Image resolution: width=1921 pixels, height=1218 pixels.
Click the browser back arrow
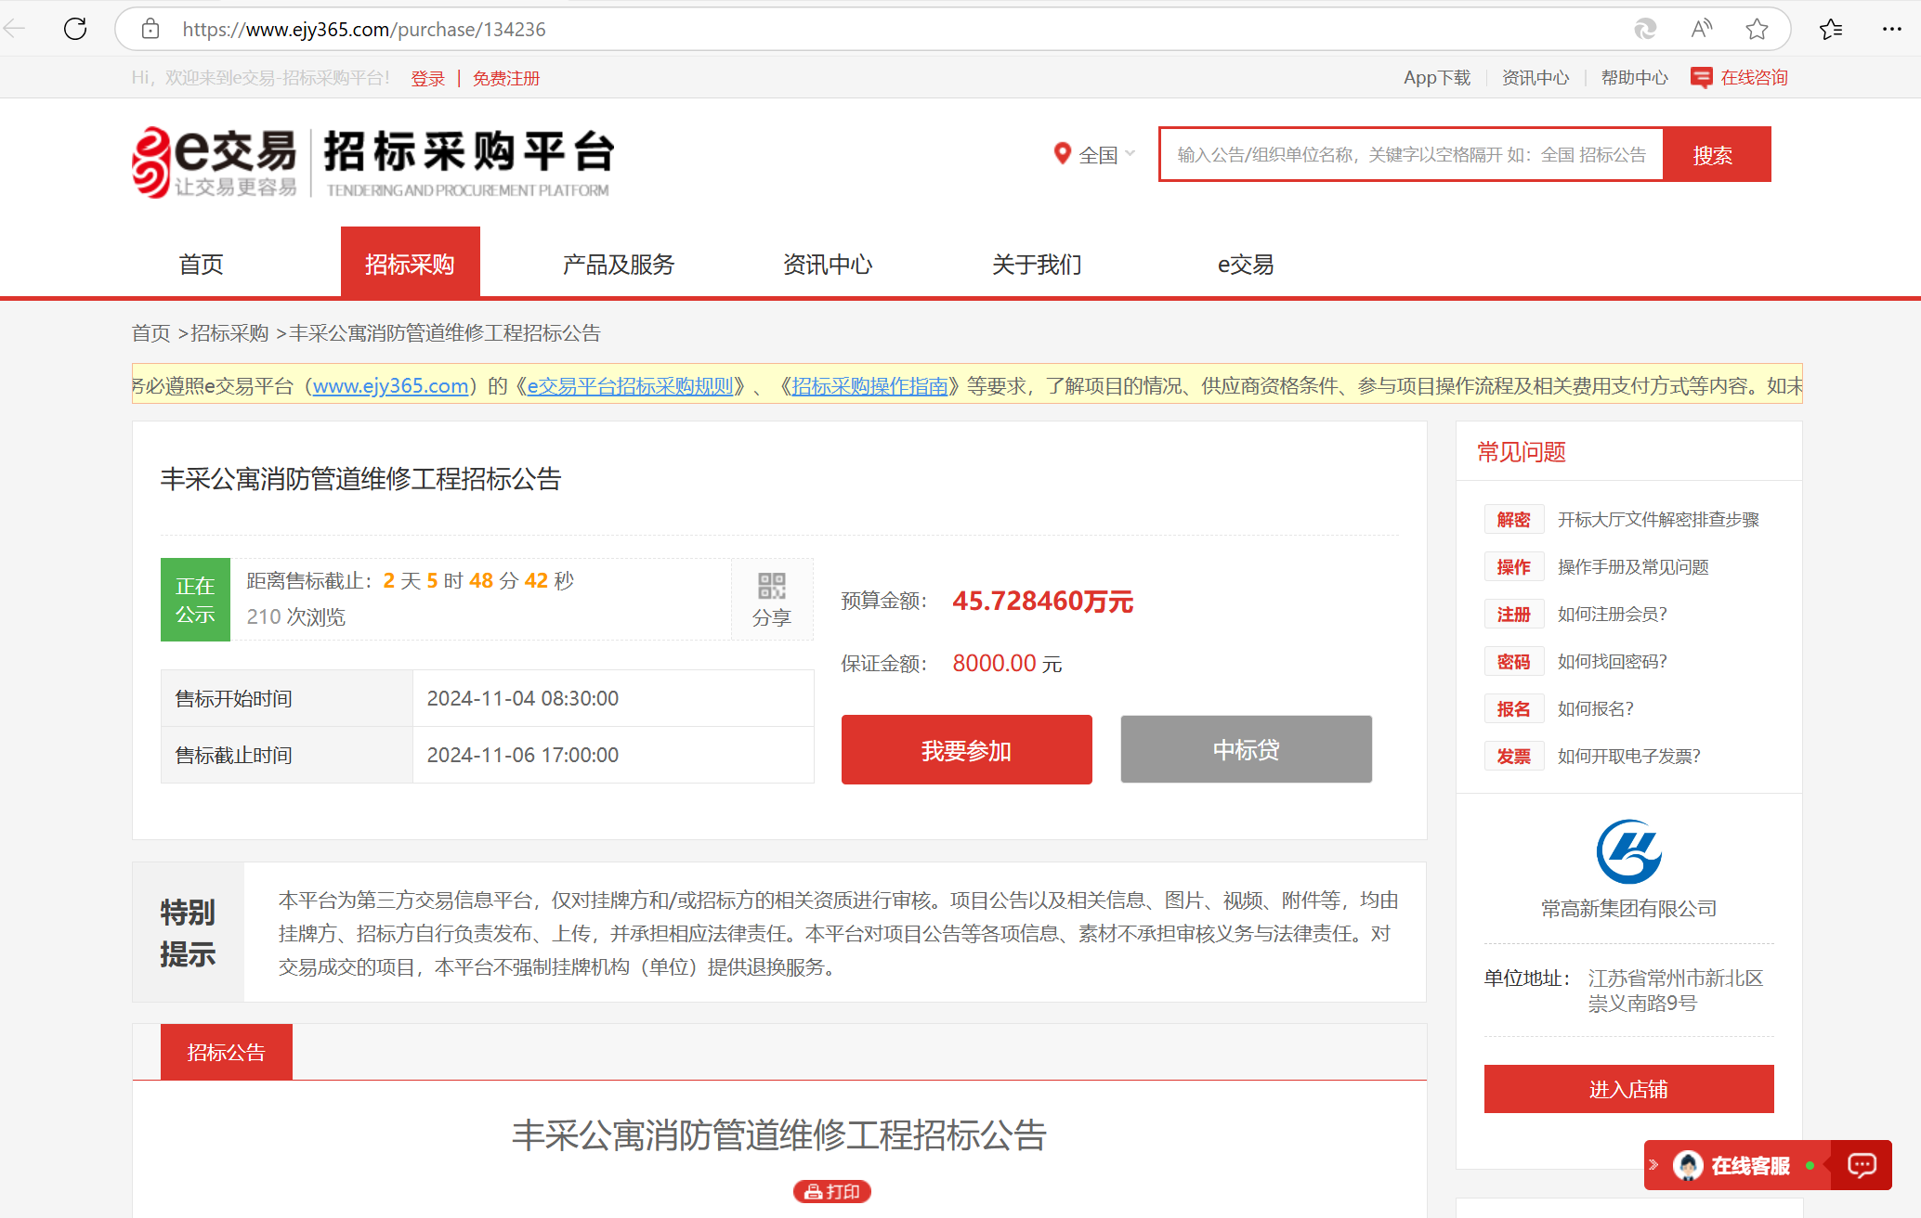15,29
